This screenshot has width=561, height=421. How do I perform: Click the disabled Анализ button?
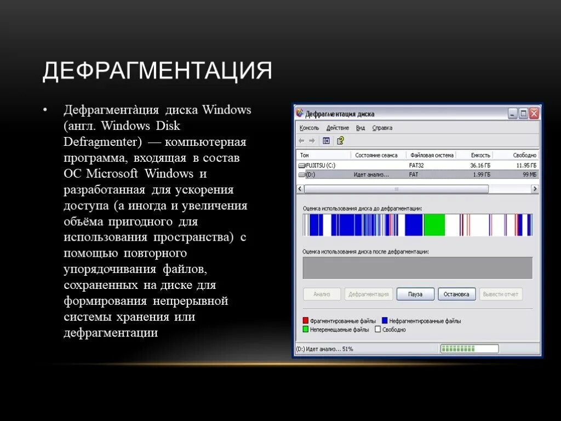point(322,294)
